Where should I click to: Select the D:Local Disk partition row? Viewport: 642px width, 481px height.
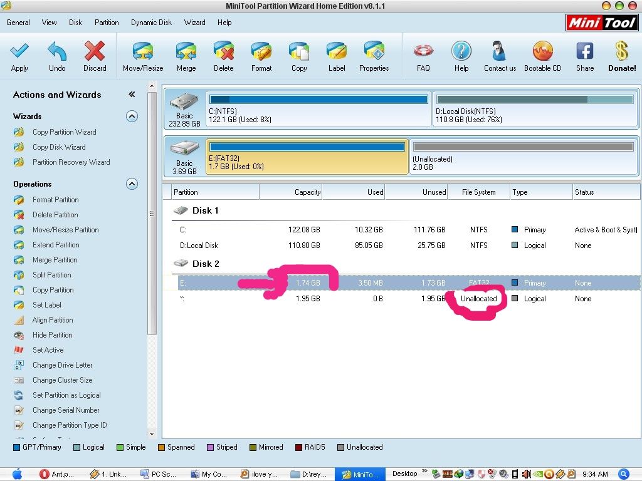pos(199,246)
